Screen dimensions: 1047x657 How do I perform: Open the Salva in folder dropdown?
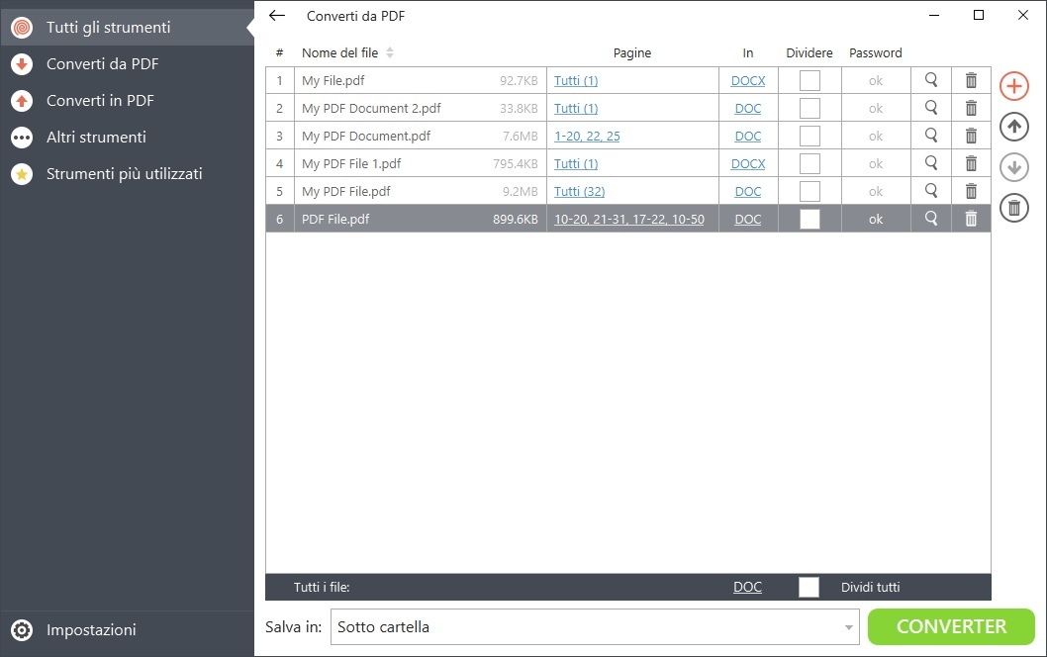(848, 626)
